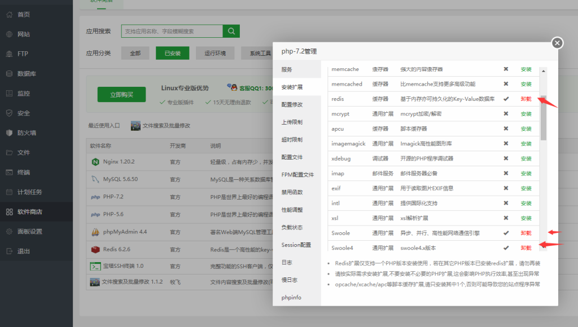Click the 立即购买 purchase button
This screenshot has height=327, width=578.
121,94
